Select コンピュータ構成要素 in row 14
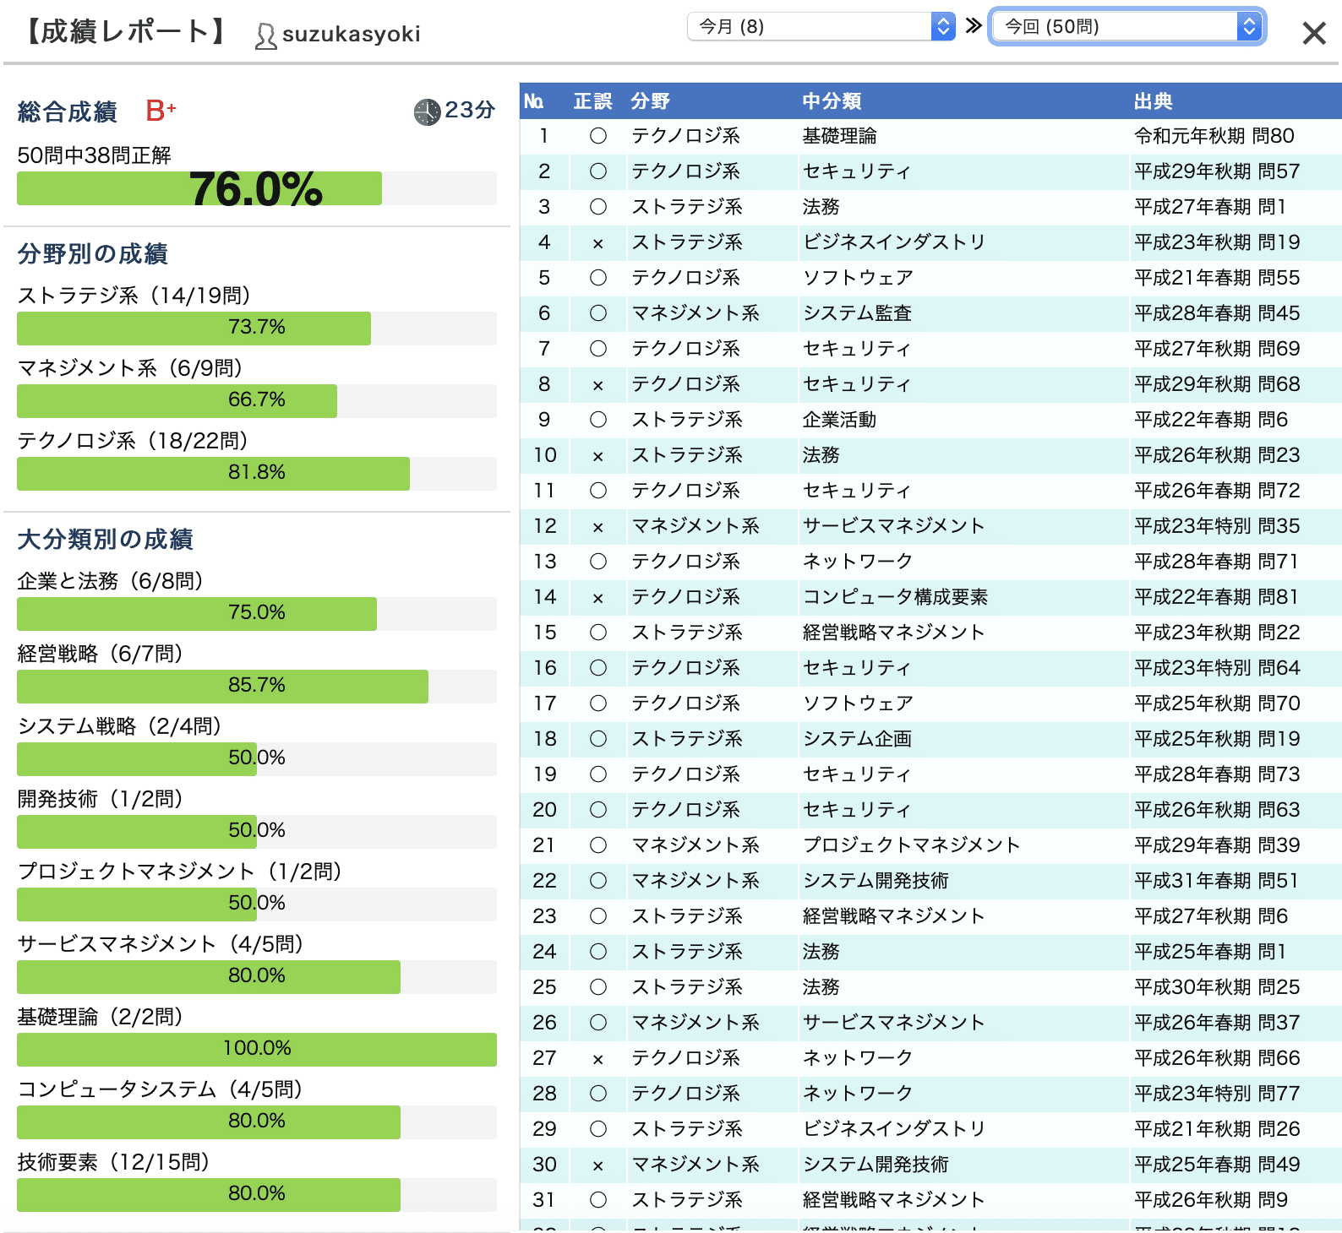This screenshot has height=1233, width=1342. [895, 597]
